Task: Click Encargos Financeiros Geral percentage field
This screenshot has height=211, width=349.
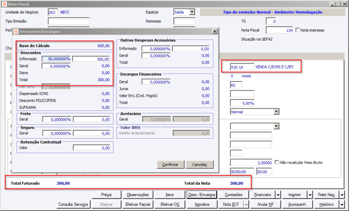Action: coord(156,82)
